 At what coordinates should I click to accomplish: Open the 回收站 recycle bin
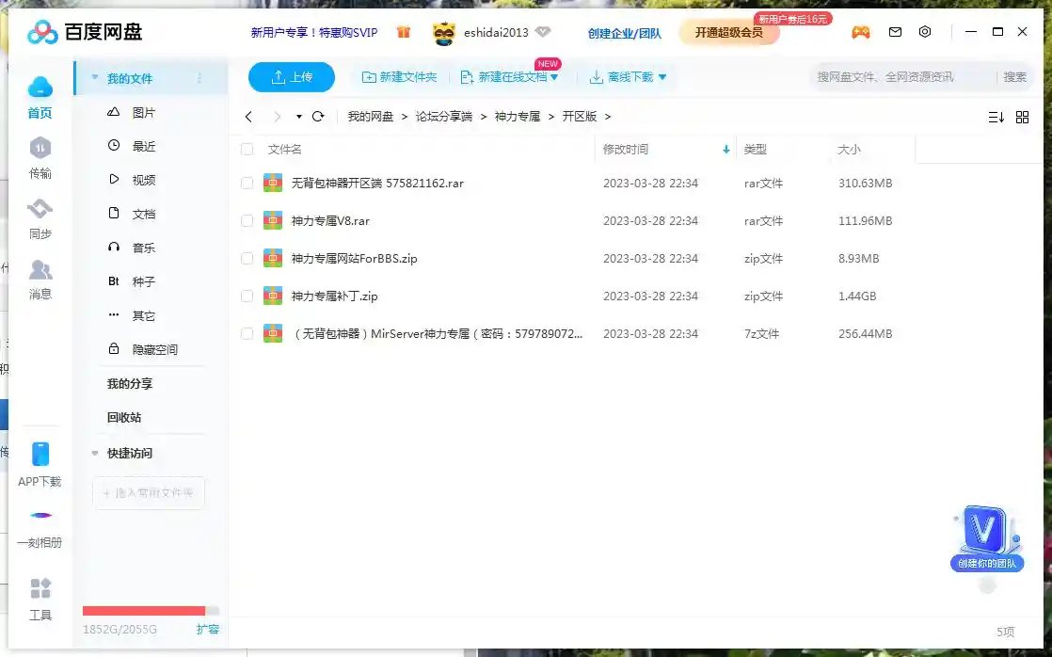pyautogui.click(x=124, y=417)
